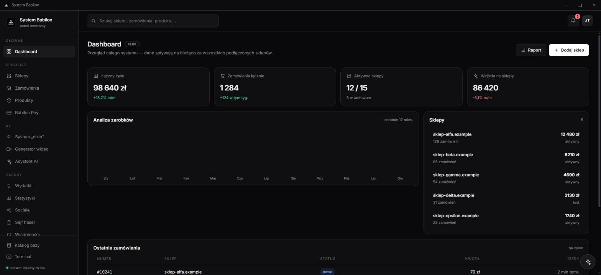Viewport: 601px width, 275px height.
Task: Open the Terminal
Action: [x=39, y=257]
